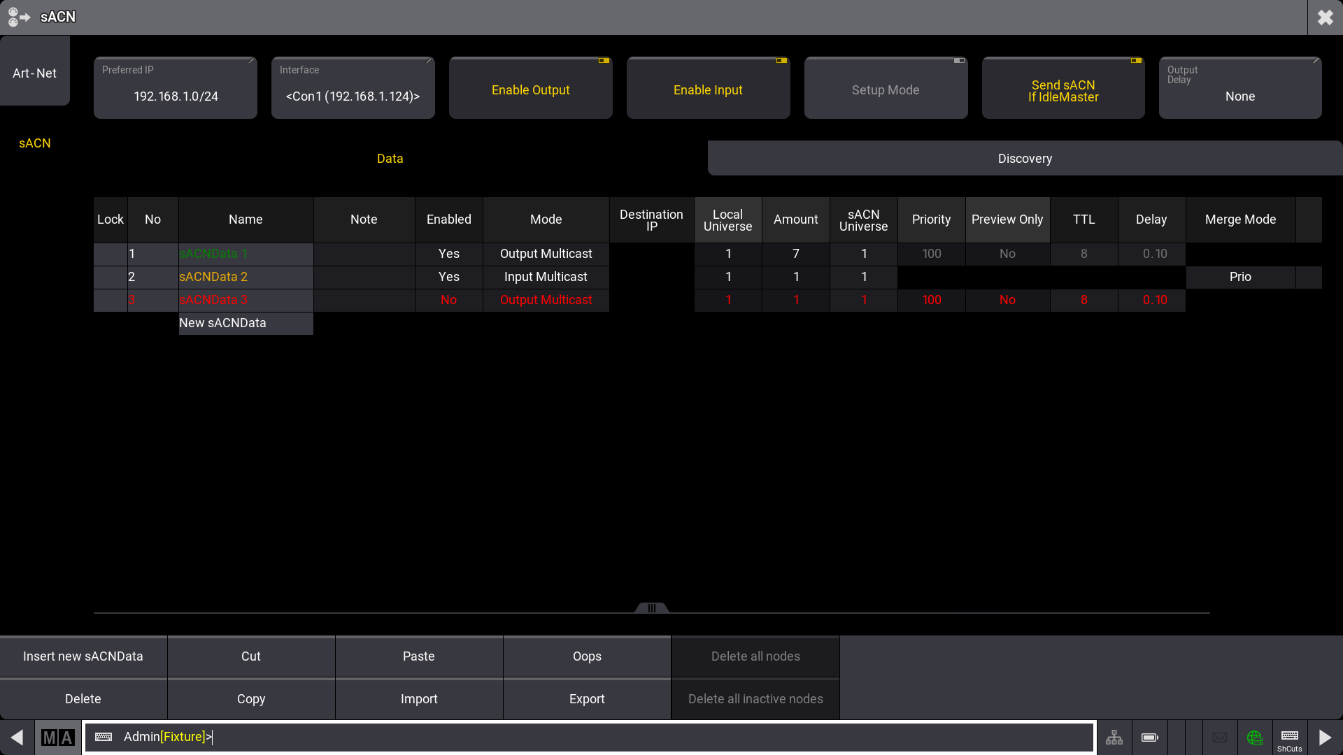The height and width of the screenshot is (755, 1343).
Task: Toggle Setup Mode
Action: pyautogui.click(x=886, y=89)
